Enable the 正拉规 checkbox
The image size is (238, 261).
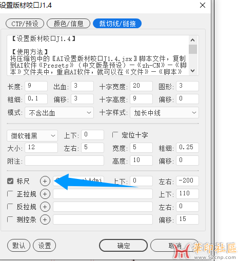tap(10, 194)
